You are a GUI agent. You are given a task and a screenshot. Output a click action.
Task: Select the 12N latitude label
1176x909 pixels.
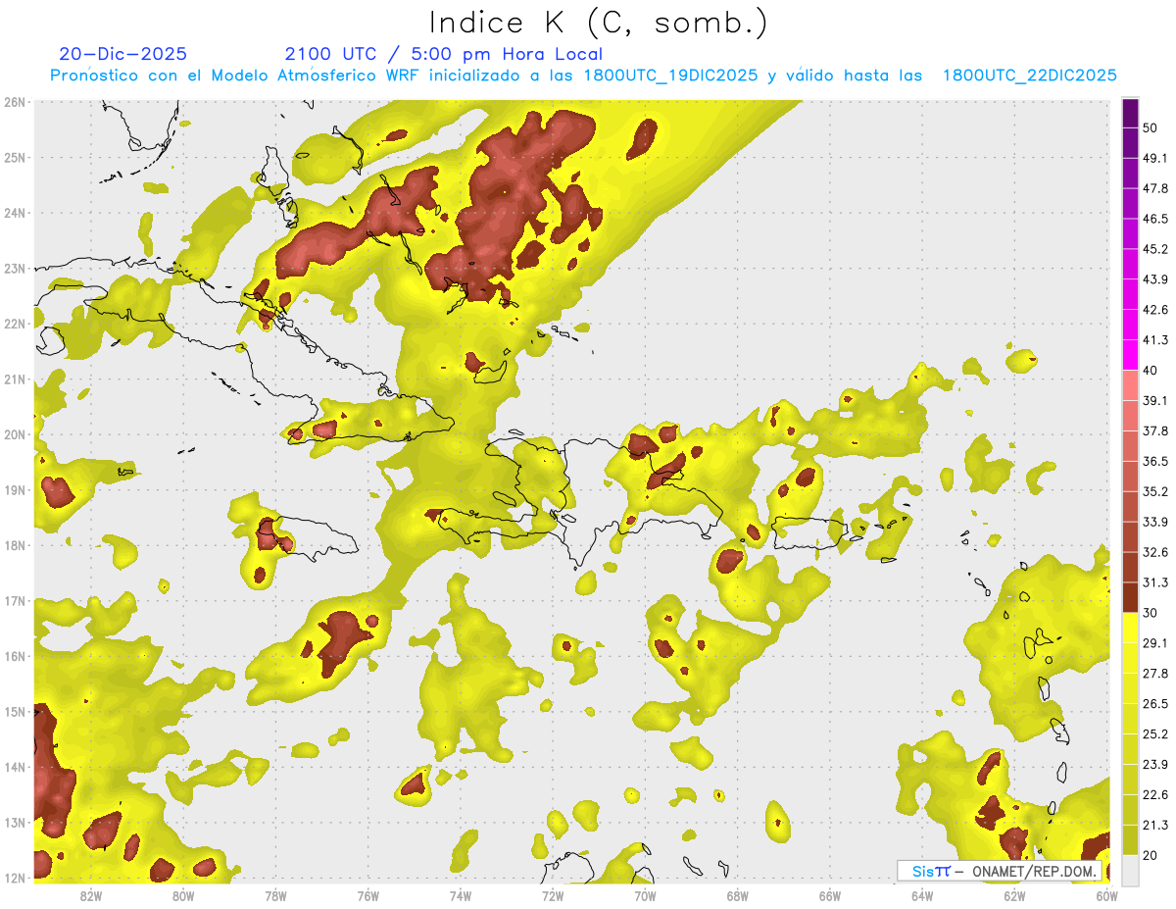[x=15, y=878]
